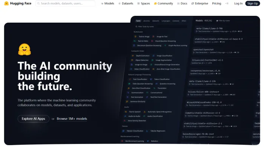Open the stabilityai/stable-diffusion-xl-base-0.9 model row
264x147 pixels.
coord(218,40)
